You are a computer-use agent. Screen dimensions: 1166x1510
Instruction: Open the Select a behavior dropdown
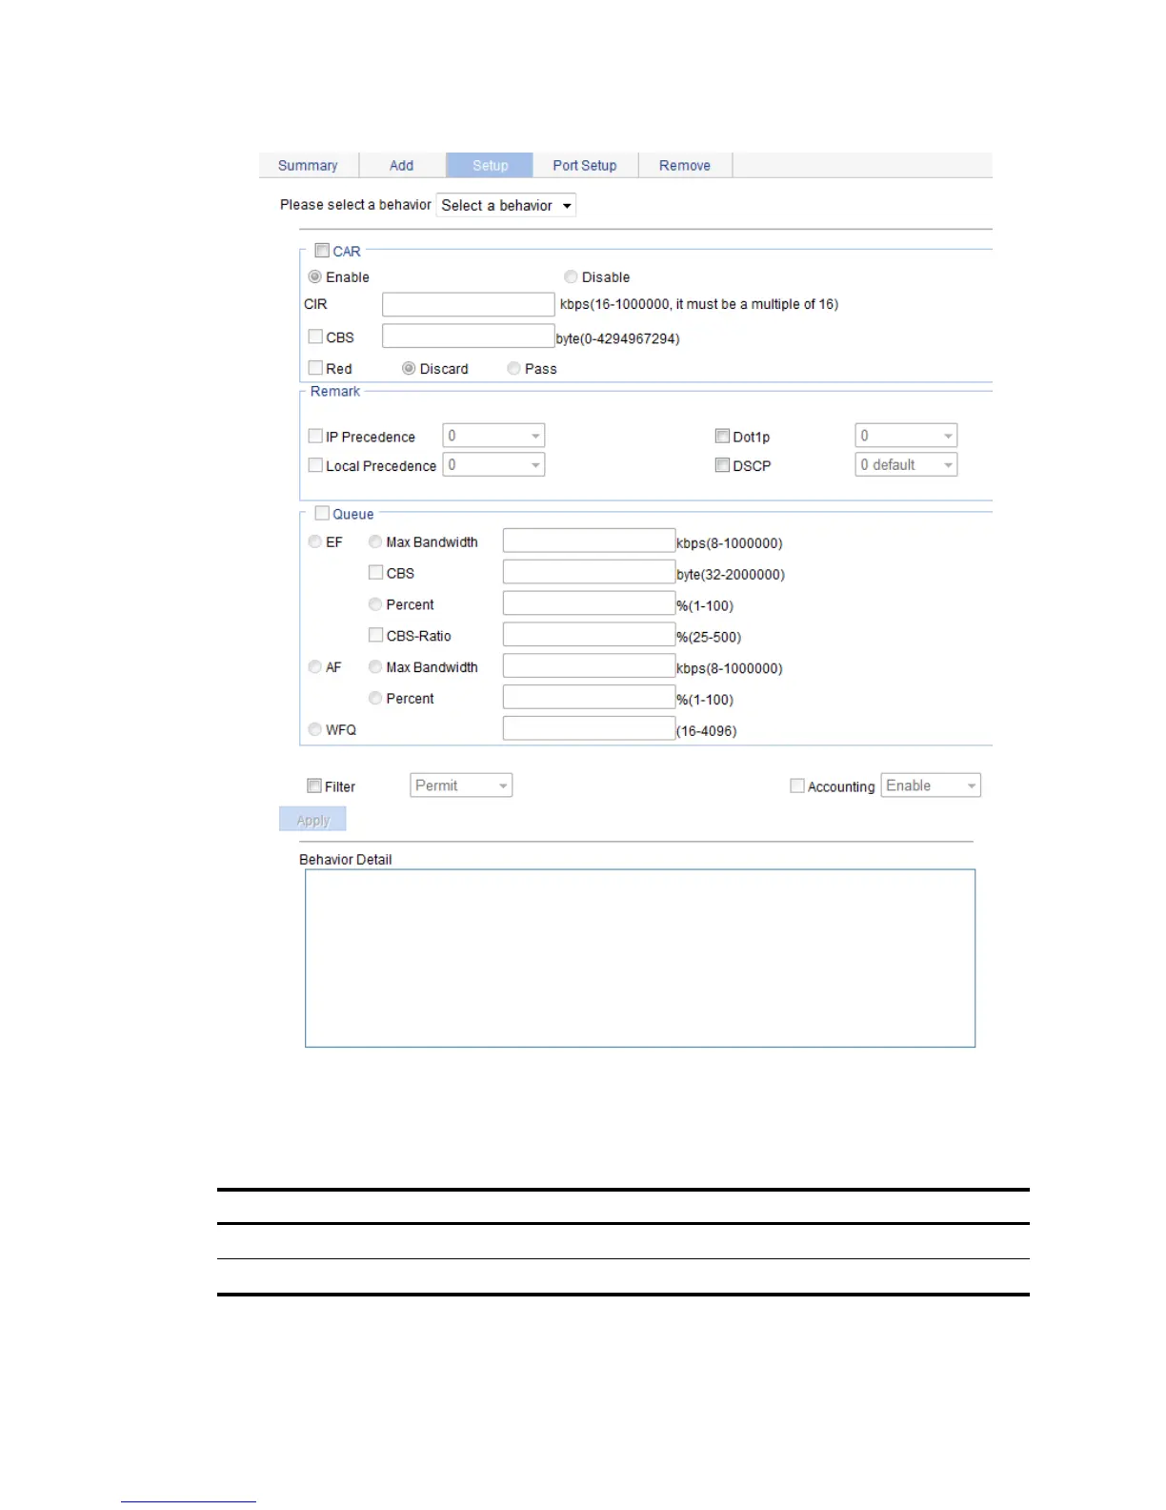[x=506, y=205]
